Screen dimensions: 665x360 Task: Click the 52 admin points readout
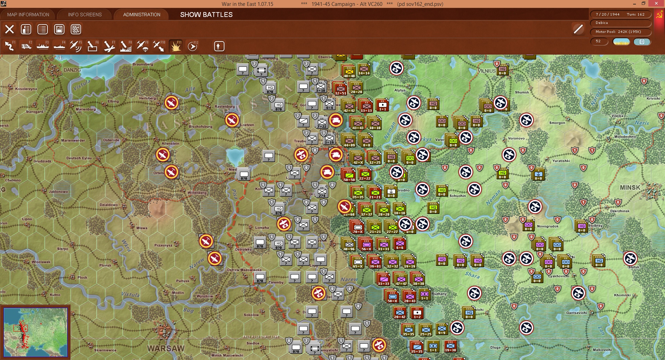click(x=599, y=41)
